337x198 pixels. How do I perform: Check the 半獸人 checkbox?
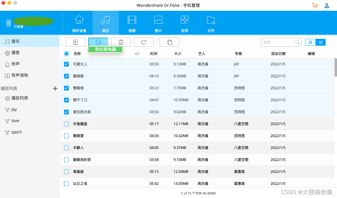[66, 148]
